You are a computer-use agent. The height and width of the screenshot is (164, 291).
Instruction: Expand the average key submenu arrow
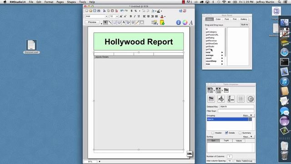coord(222,55)
